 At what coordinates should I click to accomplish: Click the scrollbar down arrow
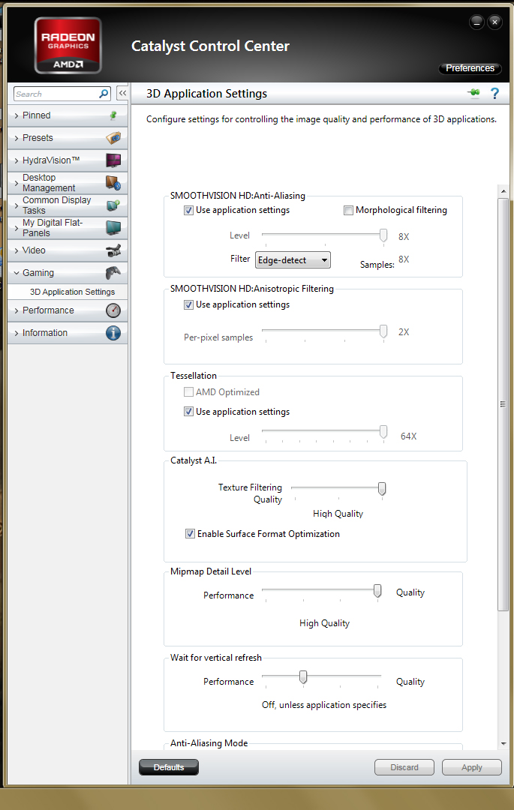click(503, 744)
